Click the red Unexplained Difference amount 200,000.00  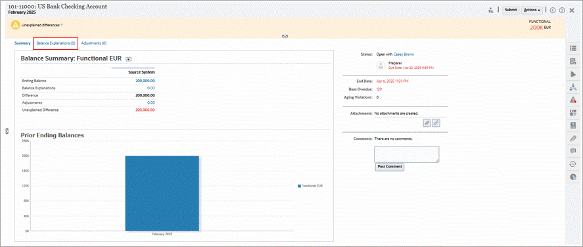[145, 110]
